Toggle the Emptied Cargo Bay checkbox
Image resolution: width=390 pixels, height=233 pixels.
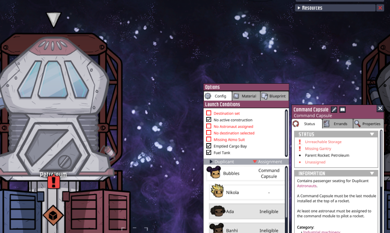coord(209,146)
